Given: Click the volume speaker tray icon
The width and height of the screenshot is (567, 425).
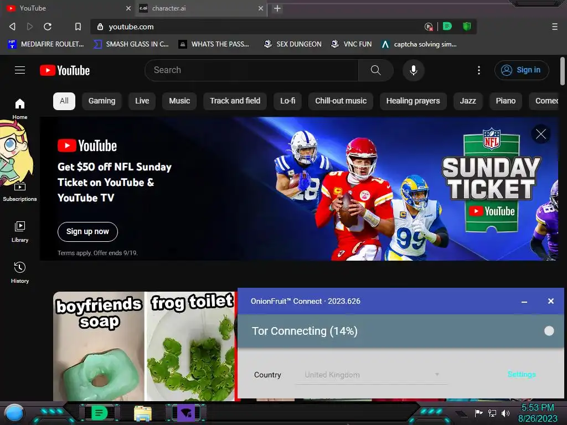Looking at the screenshot, I should 505,413.
